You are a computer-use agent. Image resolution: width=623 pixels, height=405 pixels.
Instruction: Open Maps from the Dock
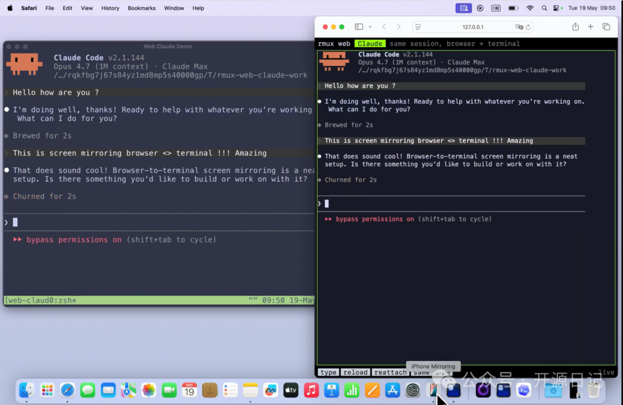(x=128, y=391)
